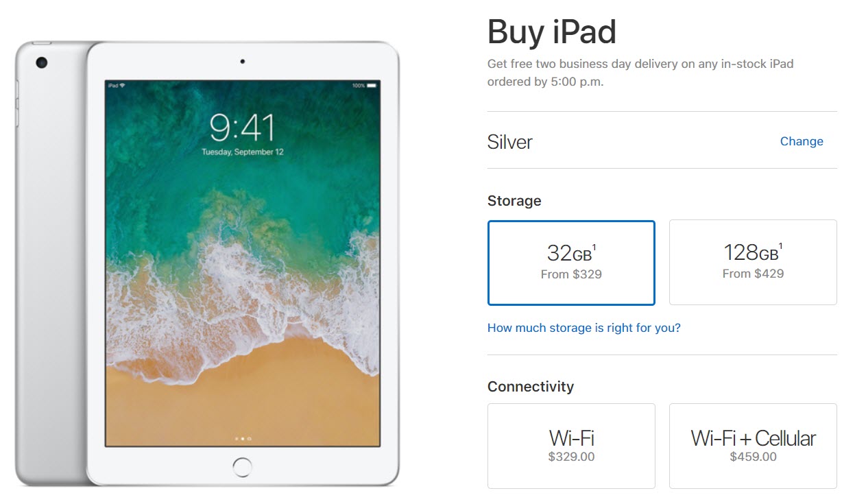Click the rear camera lens on the silver iPad
Image resolution: width=855 pixels, height=504 pixels.
point(42,63)
